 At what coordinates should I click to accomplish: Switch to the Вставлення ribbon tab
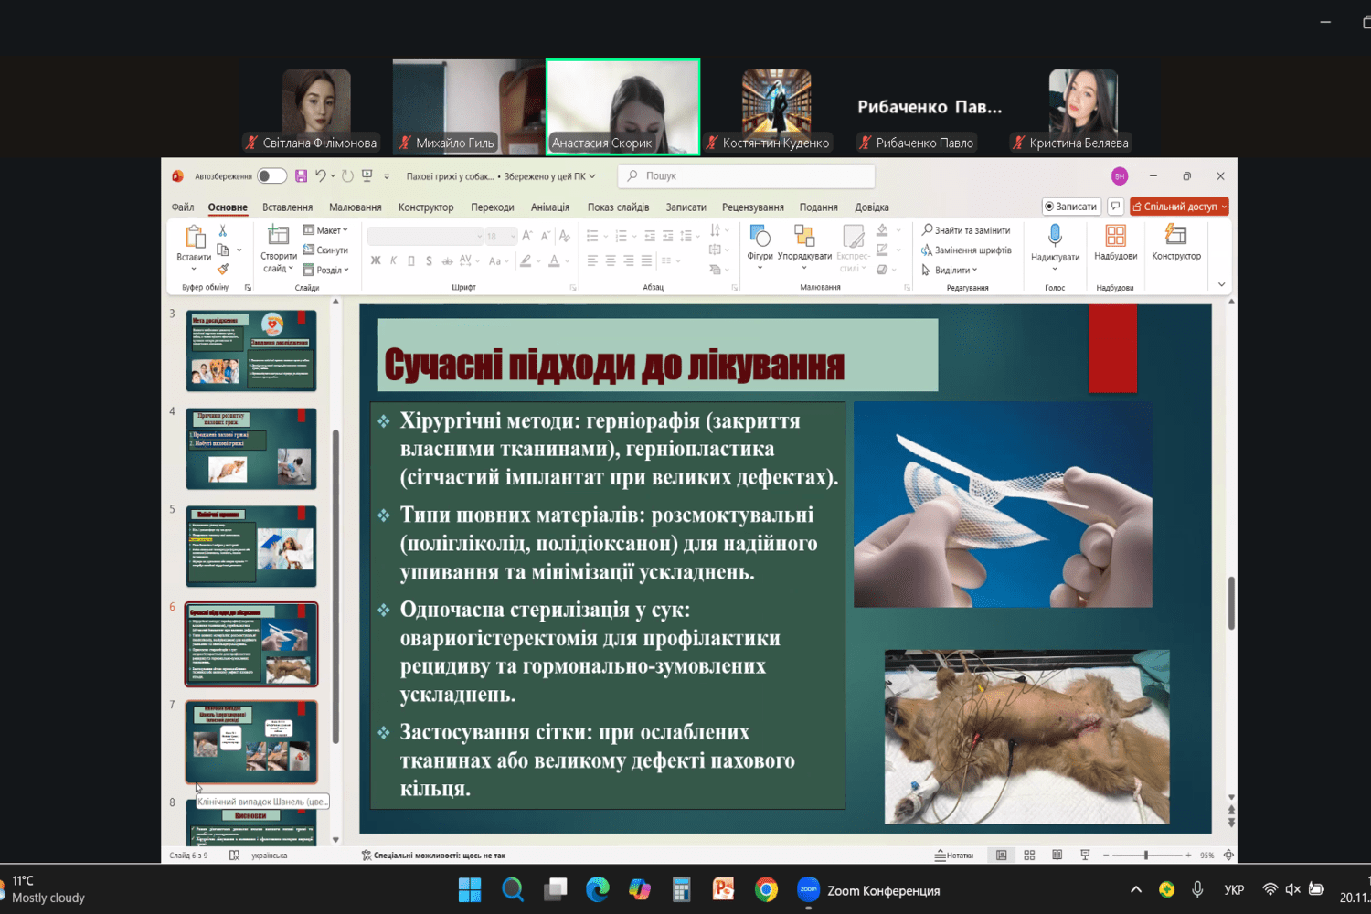(287, 207)
